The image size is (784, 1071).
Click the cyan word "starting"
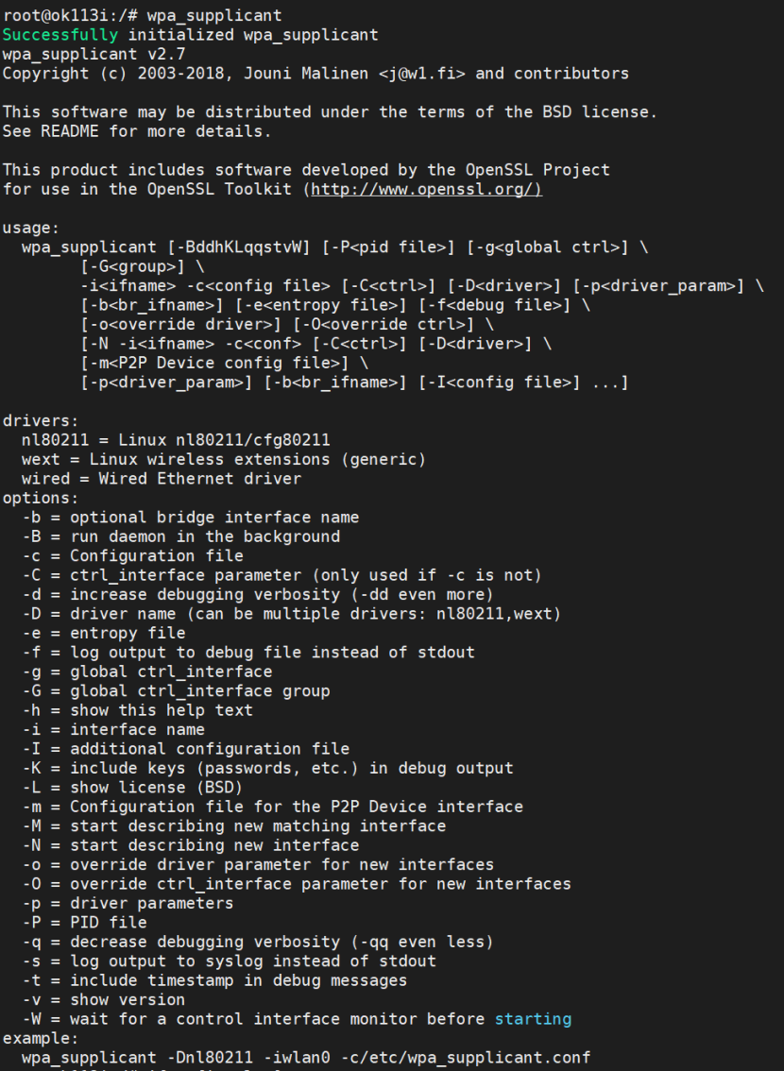534,1019
